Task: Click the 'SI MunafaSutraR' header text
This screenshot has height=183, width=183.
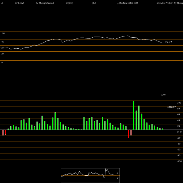Action: point(45,3)
